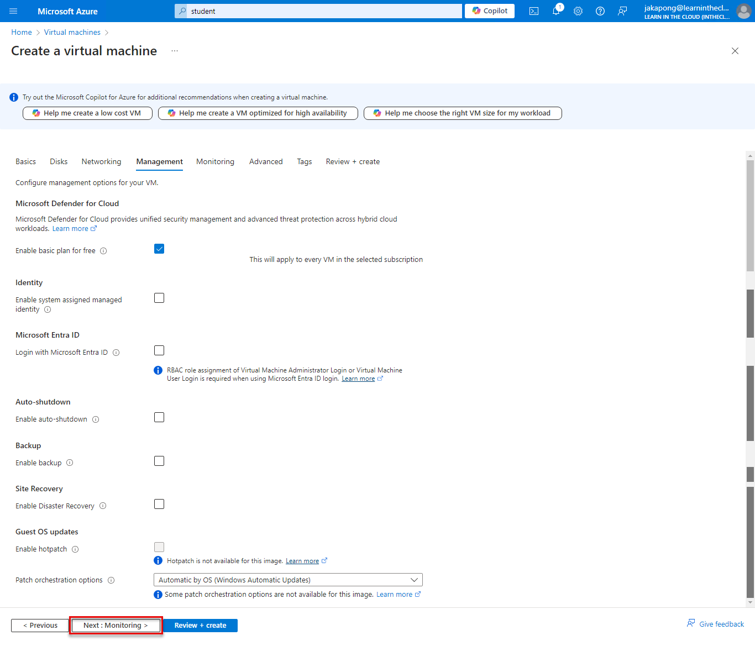Click the Give feedback icon at bottom
Image resolution: width=755 pixels, height=646 pixels.
[x=691, y=623]
